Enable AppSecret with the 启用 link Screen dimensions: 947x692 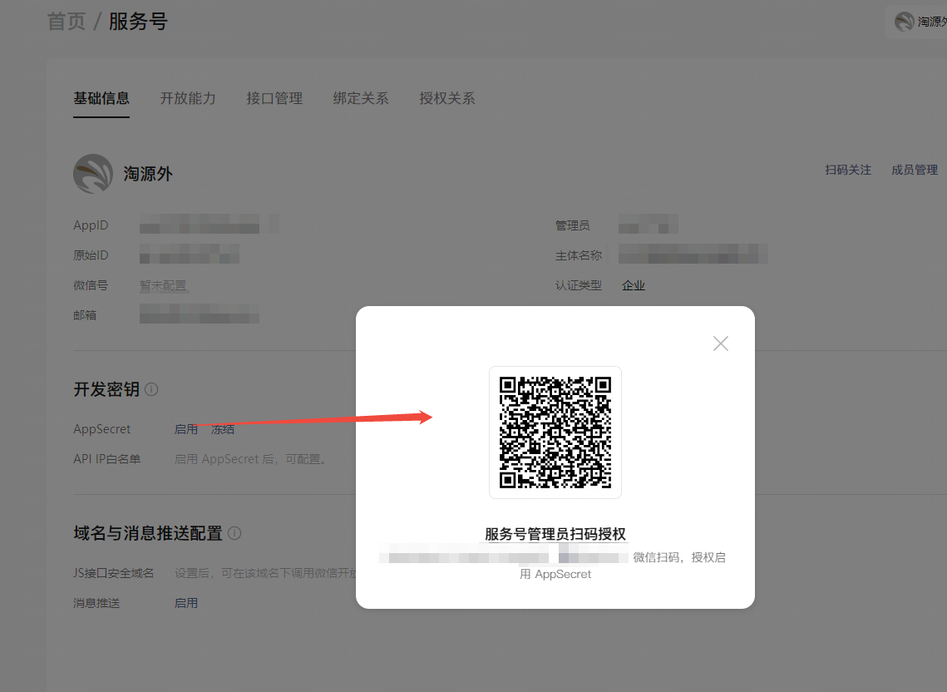(186, 429)
